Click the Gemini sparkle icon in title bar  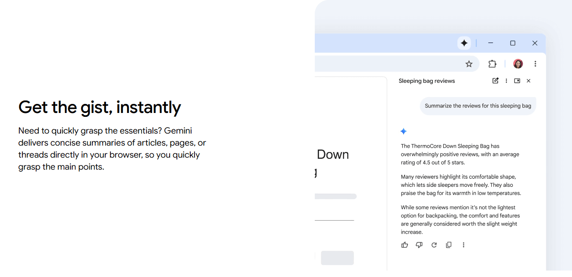[x=464, y=43]
